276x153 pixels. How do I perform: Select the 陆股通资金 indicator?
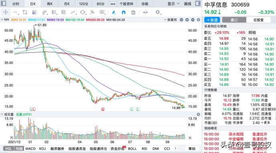pos(77,149)
